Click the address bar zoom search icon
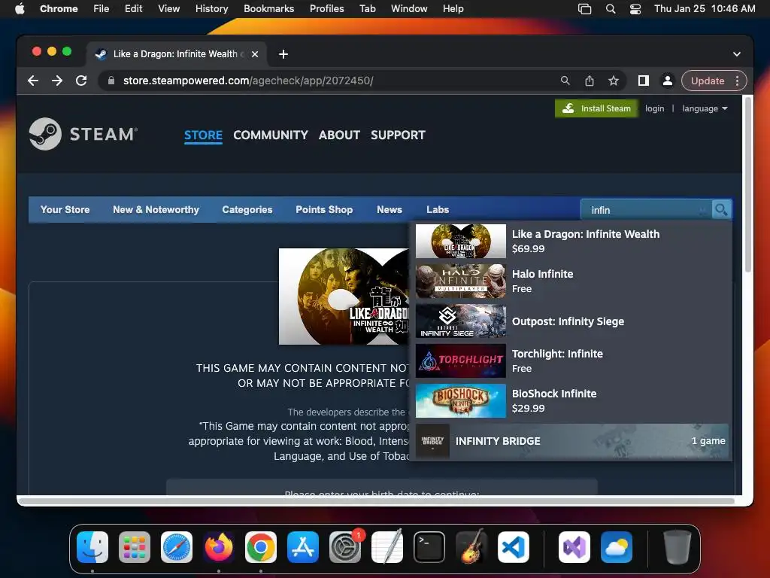The height and width of the screenshot is (578, 770). [565, 81]
